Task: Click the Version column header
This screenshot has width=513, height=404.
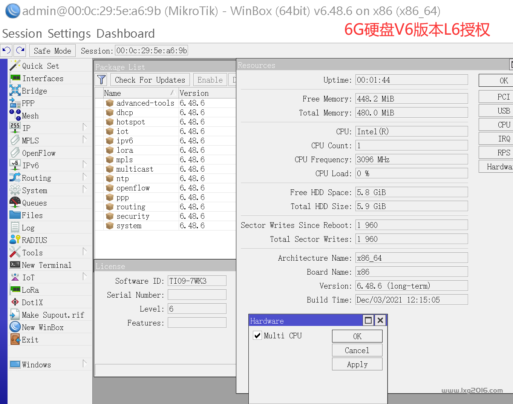Action: (x=207, y=93)
